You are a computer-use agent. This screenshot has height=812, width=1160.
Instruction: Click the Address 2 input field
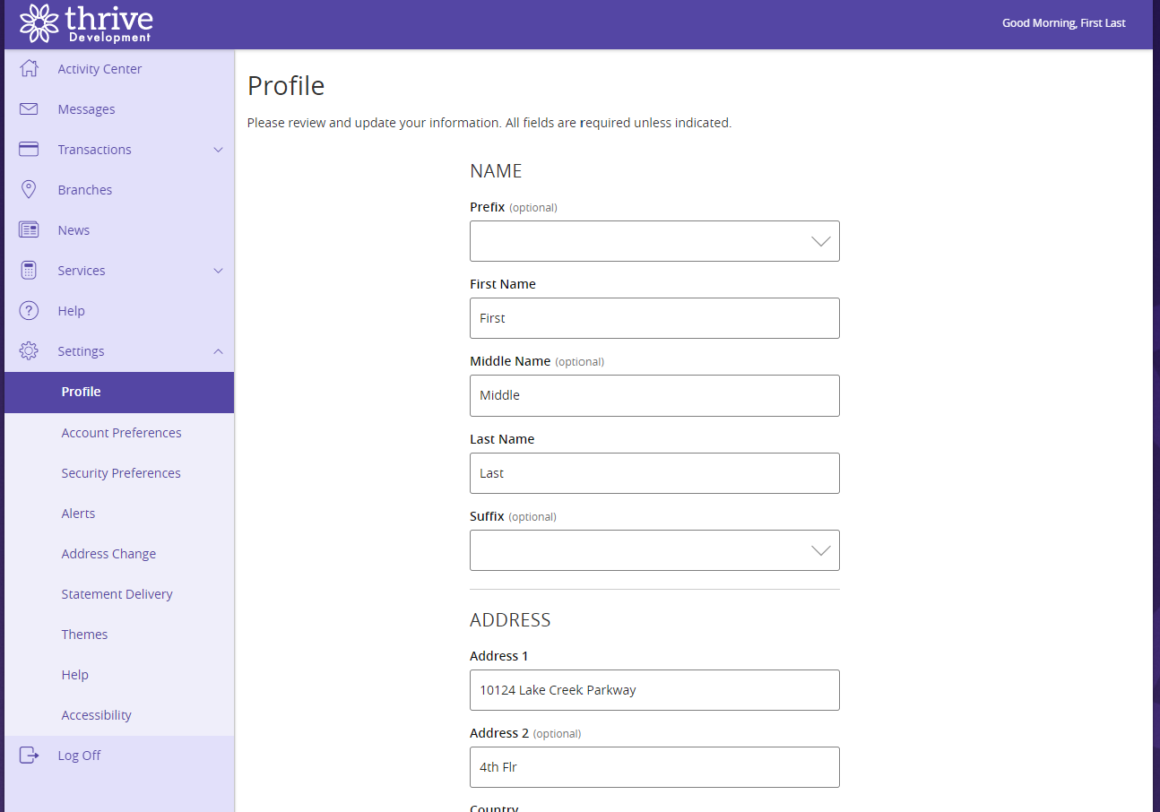point(654,767)
